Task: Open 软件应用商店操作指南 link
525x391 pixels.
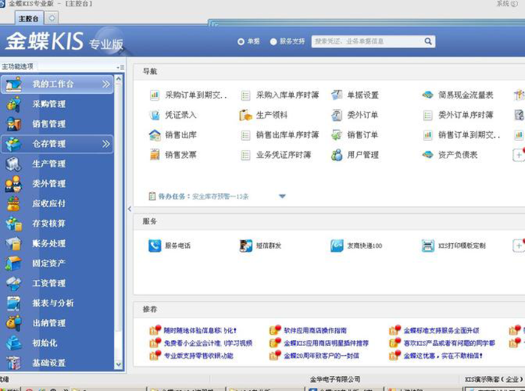Action: [x=315, y=331]
